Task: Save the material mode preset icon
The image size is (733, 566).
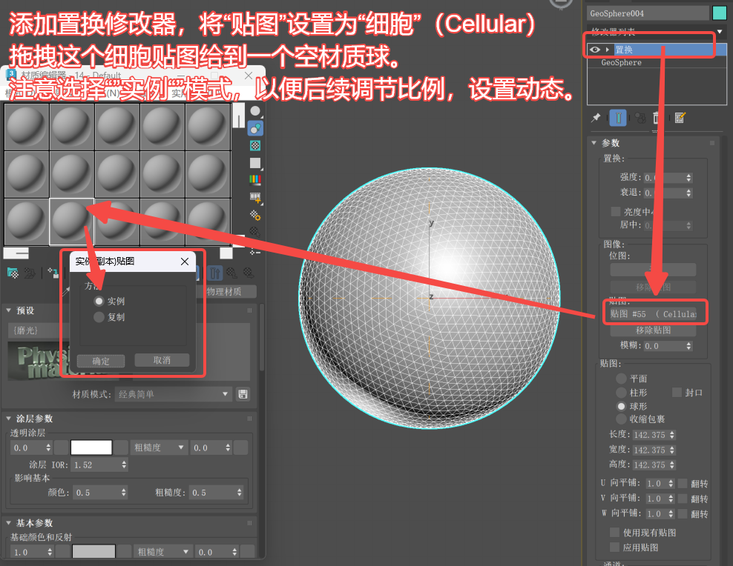Action: click(x=243, y=394)
